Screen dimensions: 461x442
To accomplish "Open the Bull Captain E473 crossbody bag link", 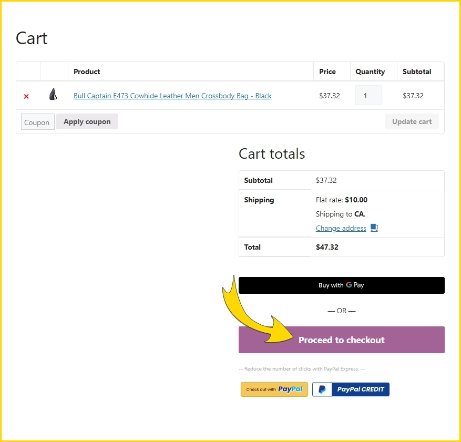I will 172,96.
